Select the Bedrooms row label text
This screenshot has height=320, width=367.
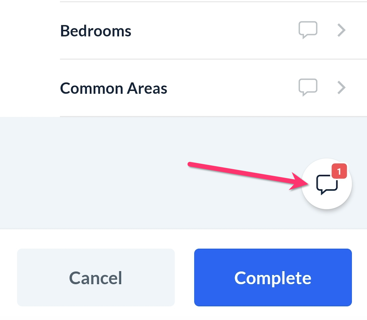coord(96,31)
